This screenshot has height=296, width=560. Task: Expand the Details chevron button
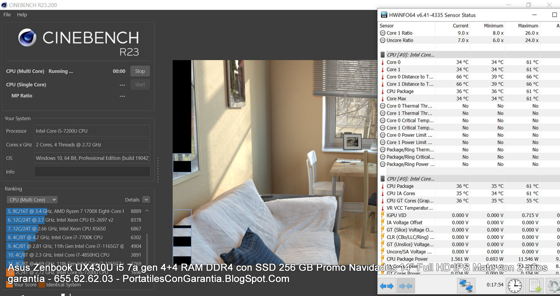(x=146, y=200)
